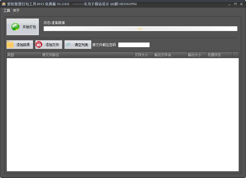Click the 输出文件名 column header
Viewport: 246px width, 178px height.
tap(171, 55)
